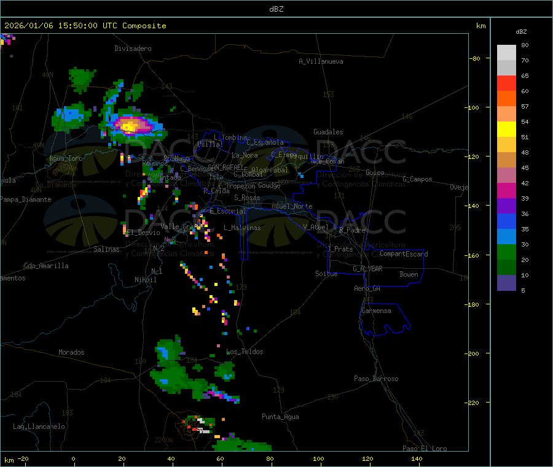Viewport: 553px width, 467px height.
Task: Click the grey 65-70 dBZ legend swatch
Action: (x=506, y=68)
